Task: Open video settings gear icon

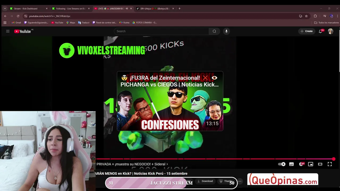Action: 301,164
